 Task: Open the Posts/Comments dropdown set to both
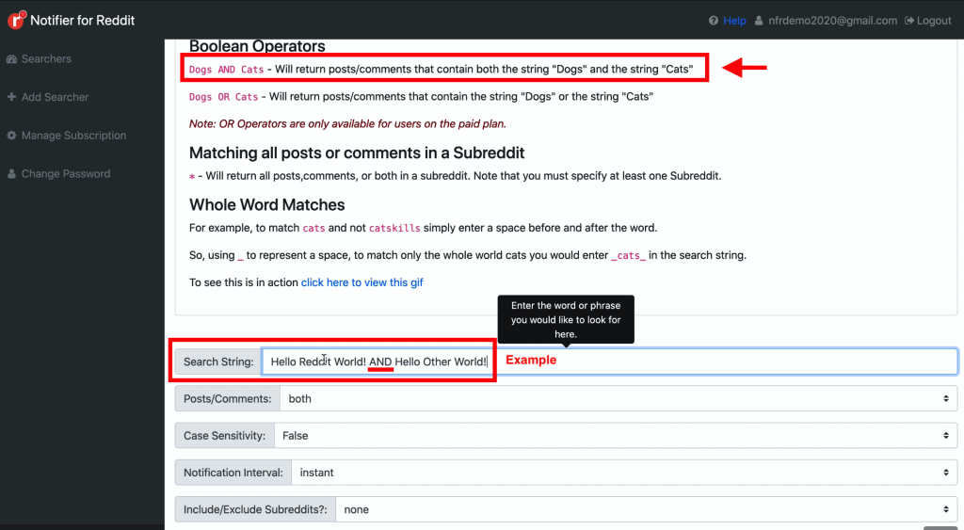(619, 398)
